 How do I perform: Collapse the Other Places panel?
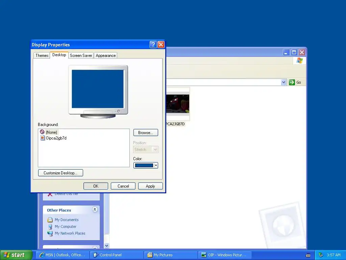coord(95,209)
